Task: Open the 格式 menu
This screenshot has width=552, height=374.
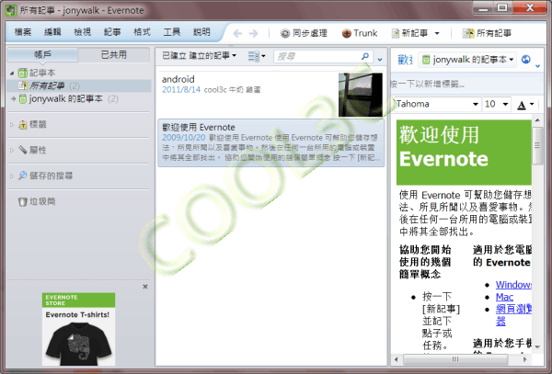Action: [142, 32]
